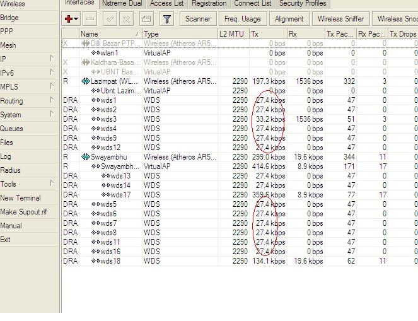Click the wds12 interface icon
Viewport: 418px width, 321px height.
coord(95,148)
